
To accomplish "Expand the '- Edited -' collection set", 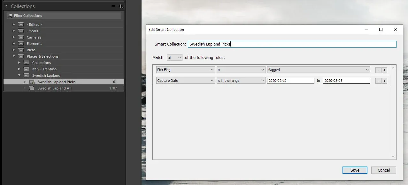I will 14,24.
